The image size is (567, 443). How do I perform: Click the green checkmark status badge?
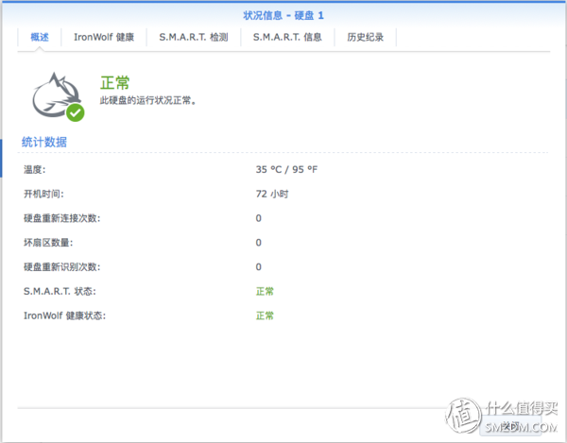76,112
